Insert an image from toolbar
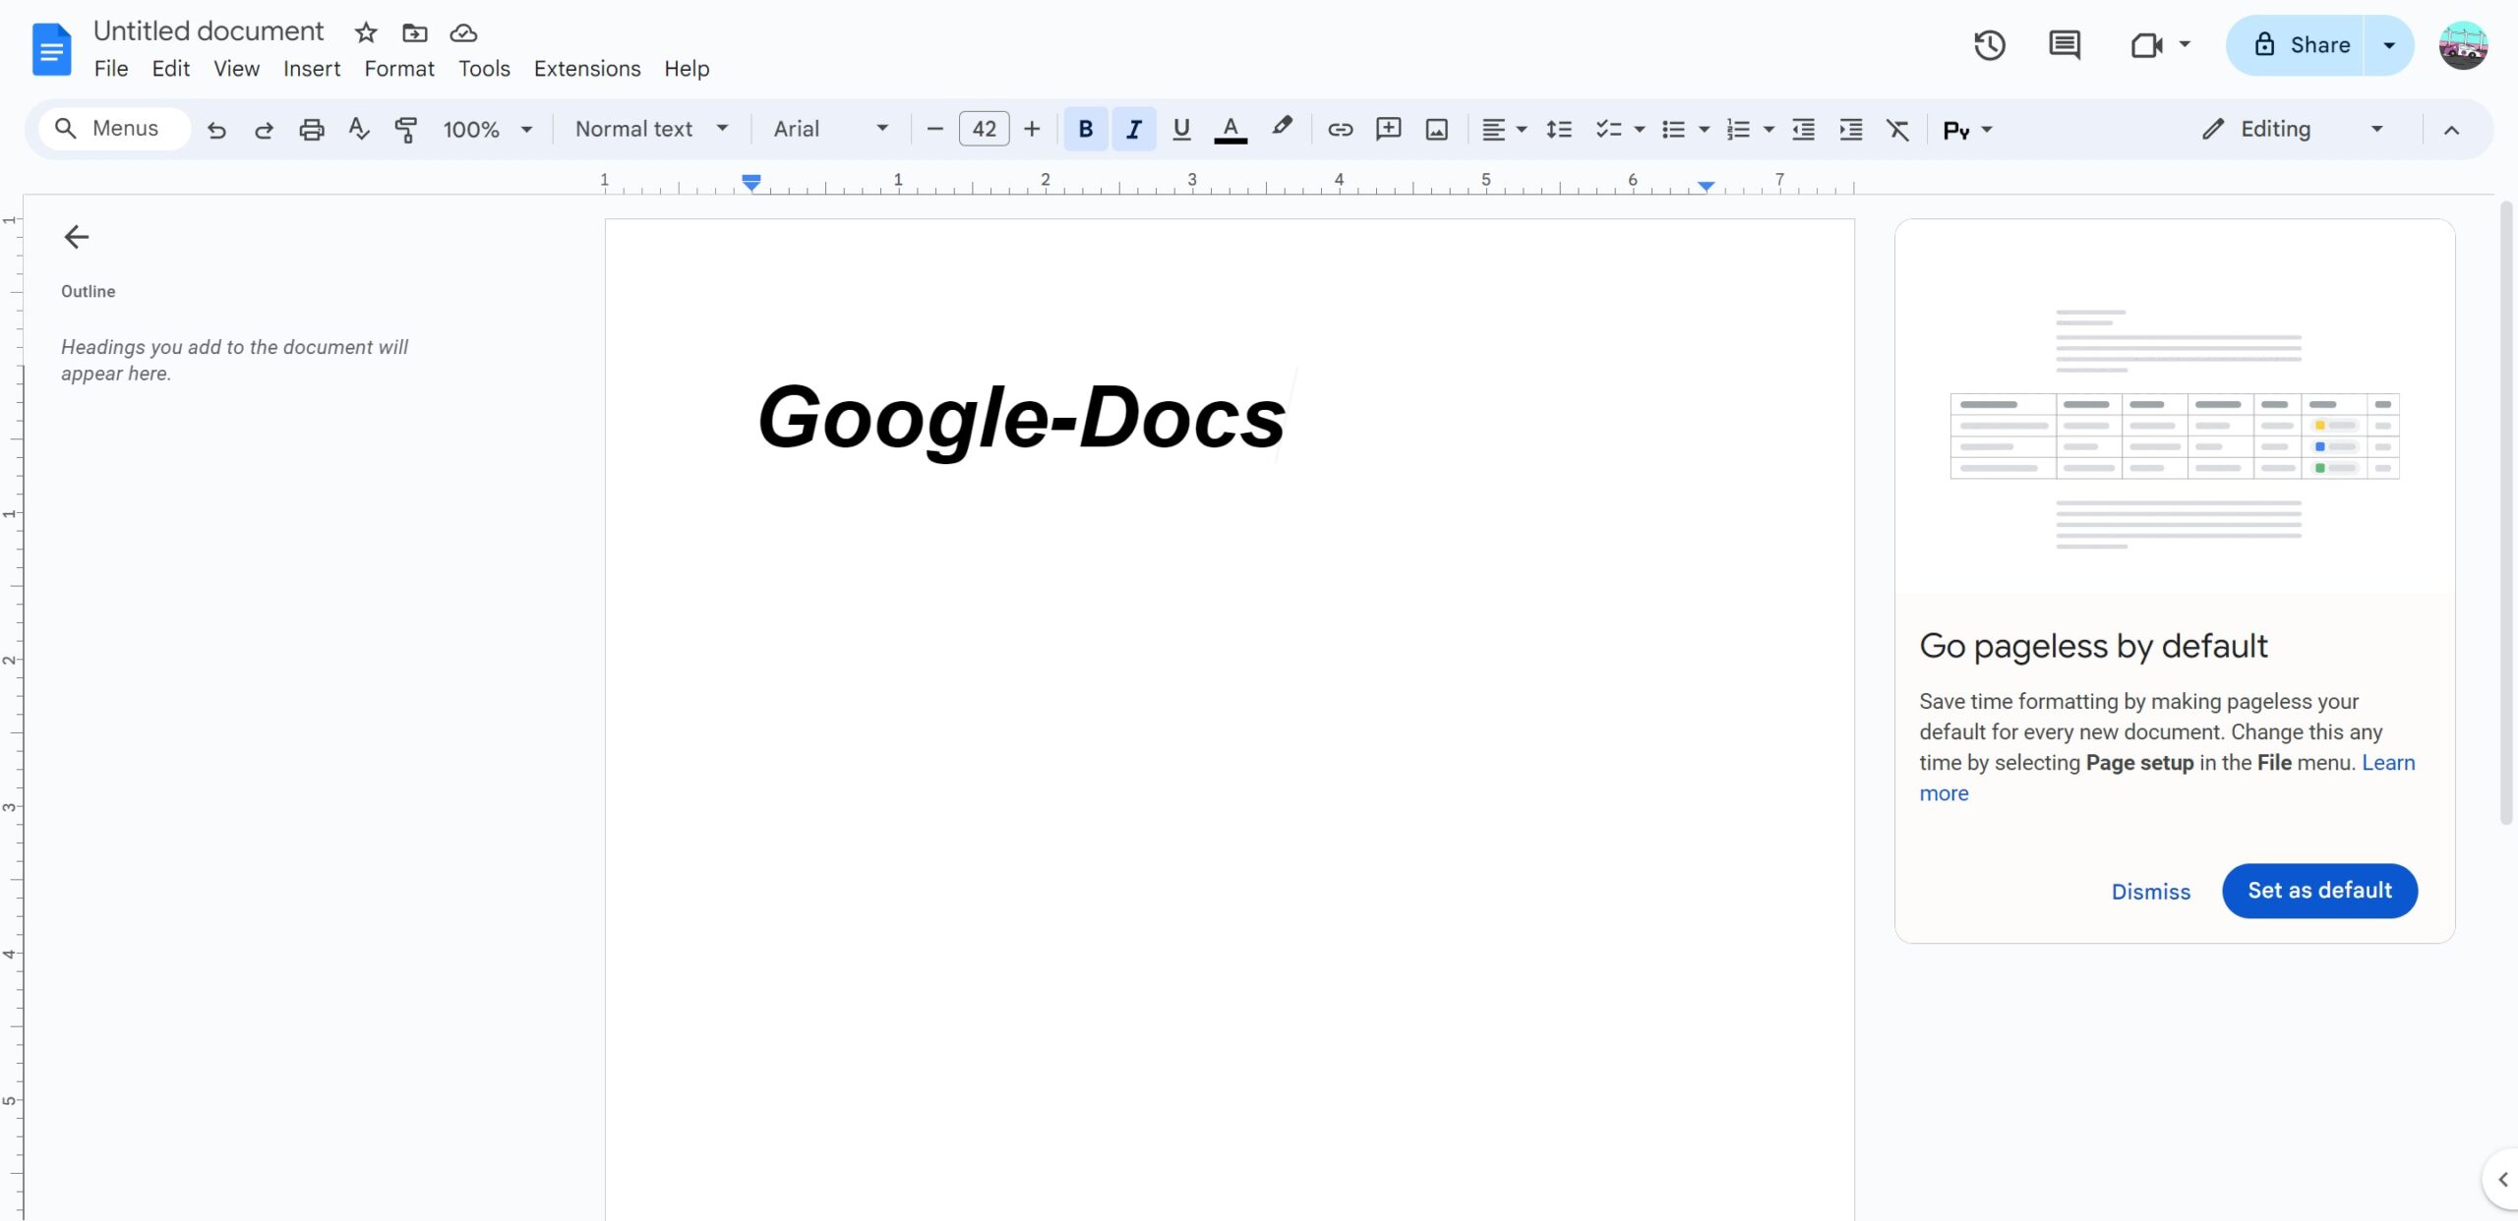Screen dimensions: 2518x1221 (x=1437, y=129)
